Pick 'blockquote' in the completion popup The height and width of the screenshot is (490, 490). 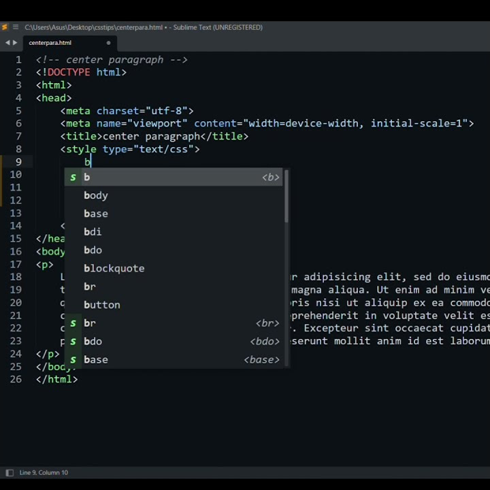tap(114, 268)
